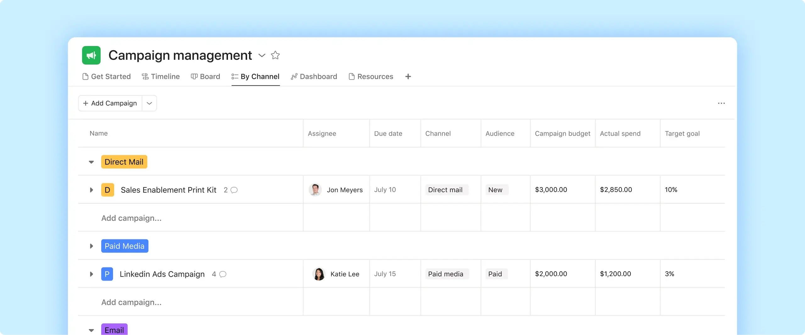This screenshot has width=805, height=335.
Task: Open the Dashboard tab
Action: click(314, 77)
